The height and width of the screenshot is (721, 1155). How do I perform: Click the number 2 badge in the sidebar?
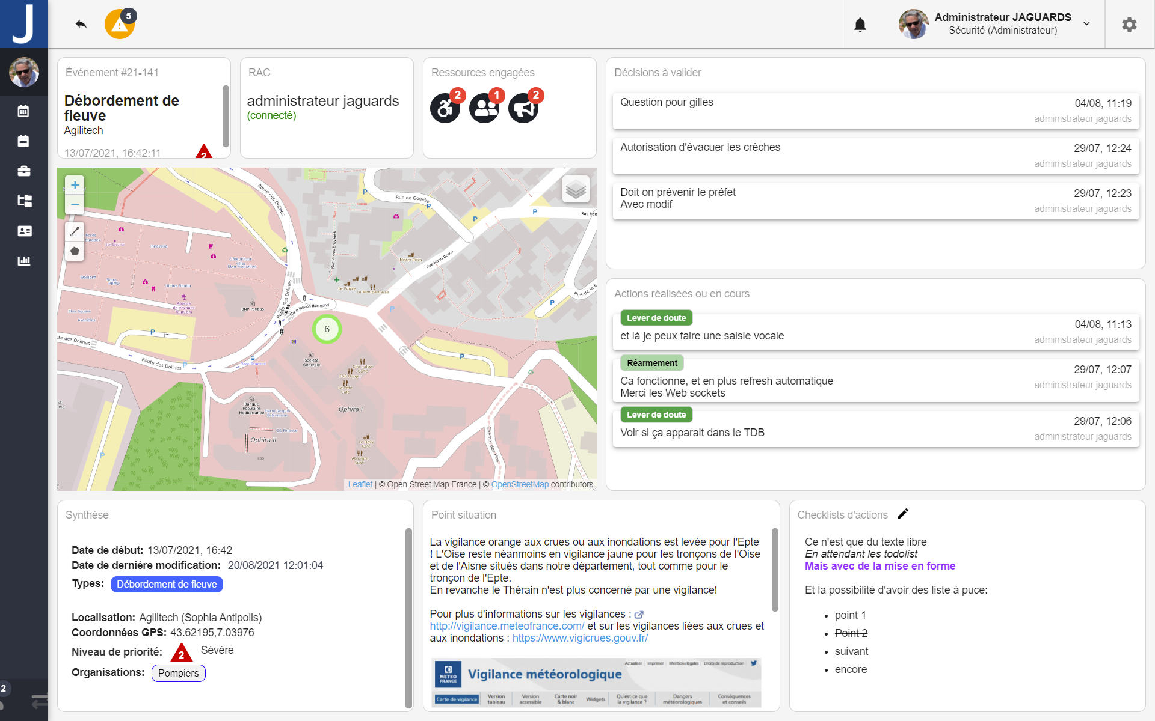(x=4, y=689)
